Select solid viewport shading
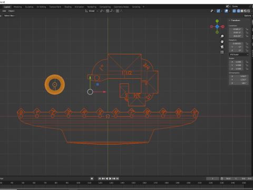The image size is (253, 190). click(242, 11)
